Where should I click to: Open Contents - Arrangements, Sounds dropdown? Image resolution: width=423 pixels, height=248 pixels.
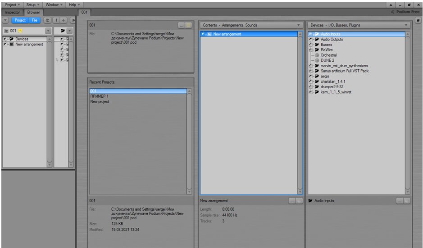click(251, 25)
